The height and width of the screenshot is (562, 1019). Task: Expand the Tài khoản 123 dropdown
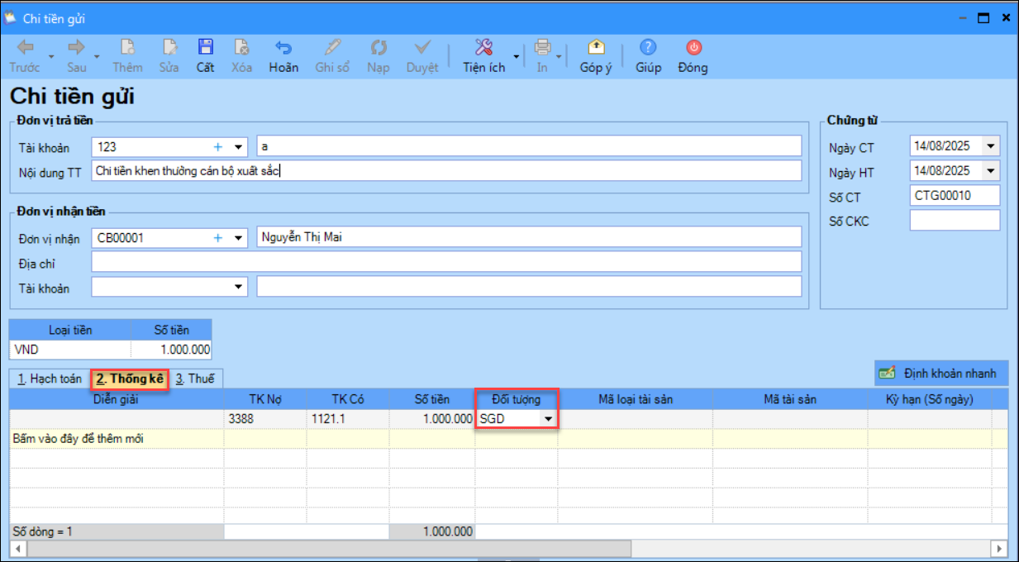click(238, 147)
